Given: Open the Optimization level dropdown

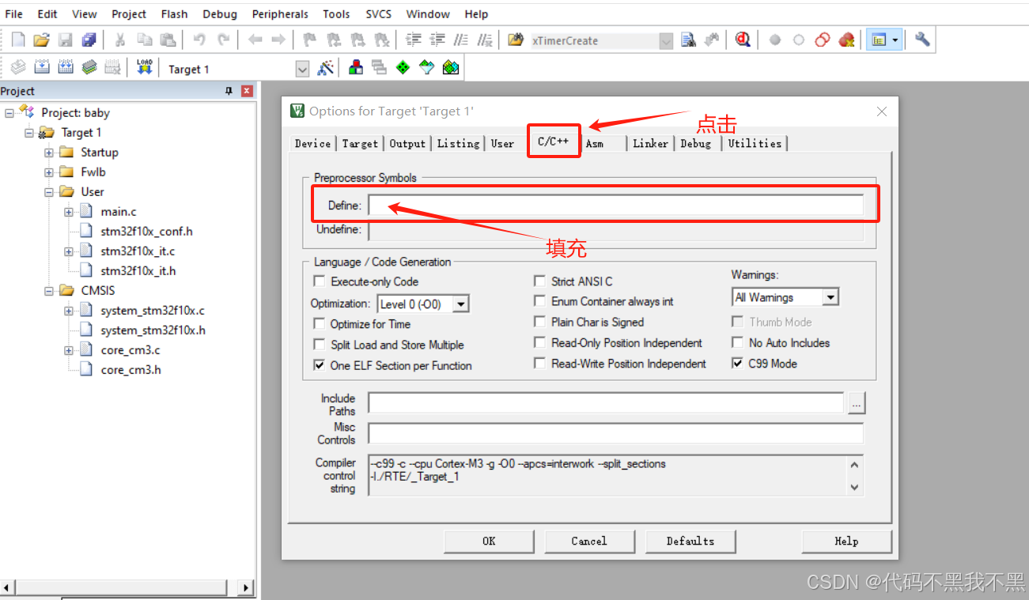Looking at the screenshot, I should [x=461, y=304].
